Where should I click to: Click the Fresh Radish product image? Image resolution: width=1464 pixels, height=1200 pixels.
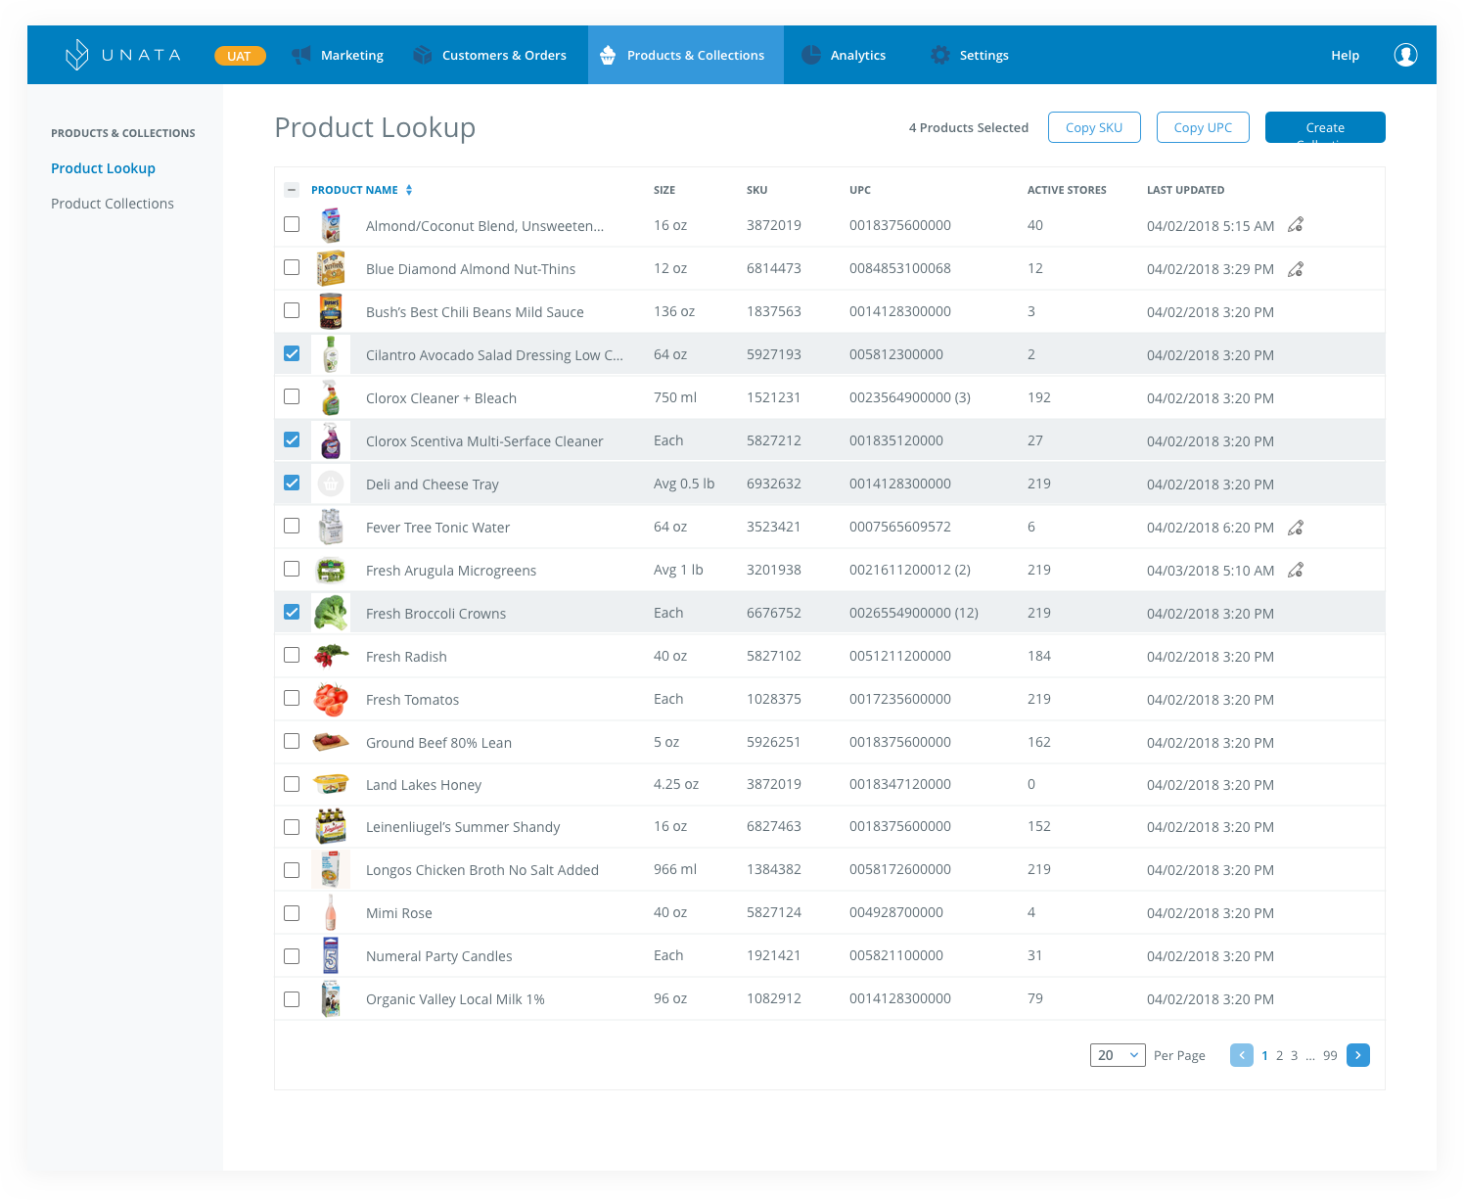331,656
